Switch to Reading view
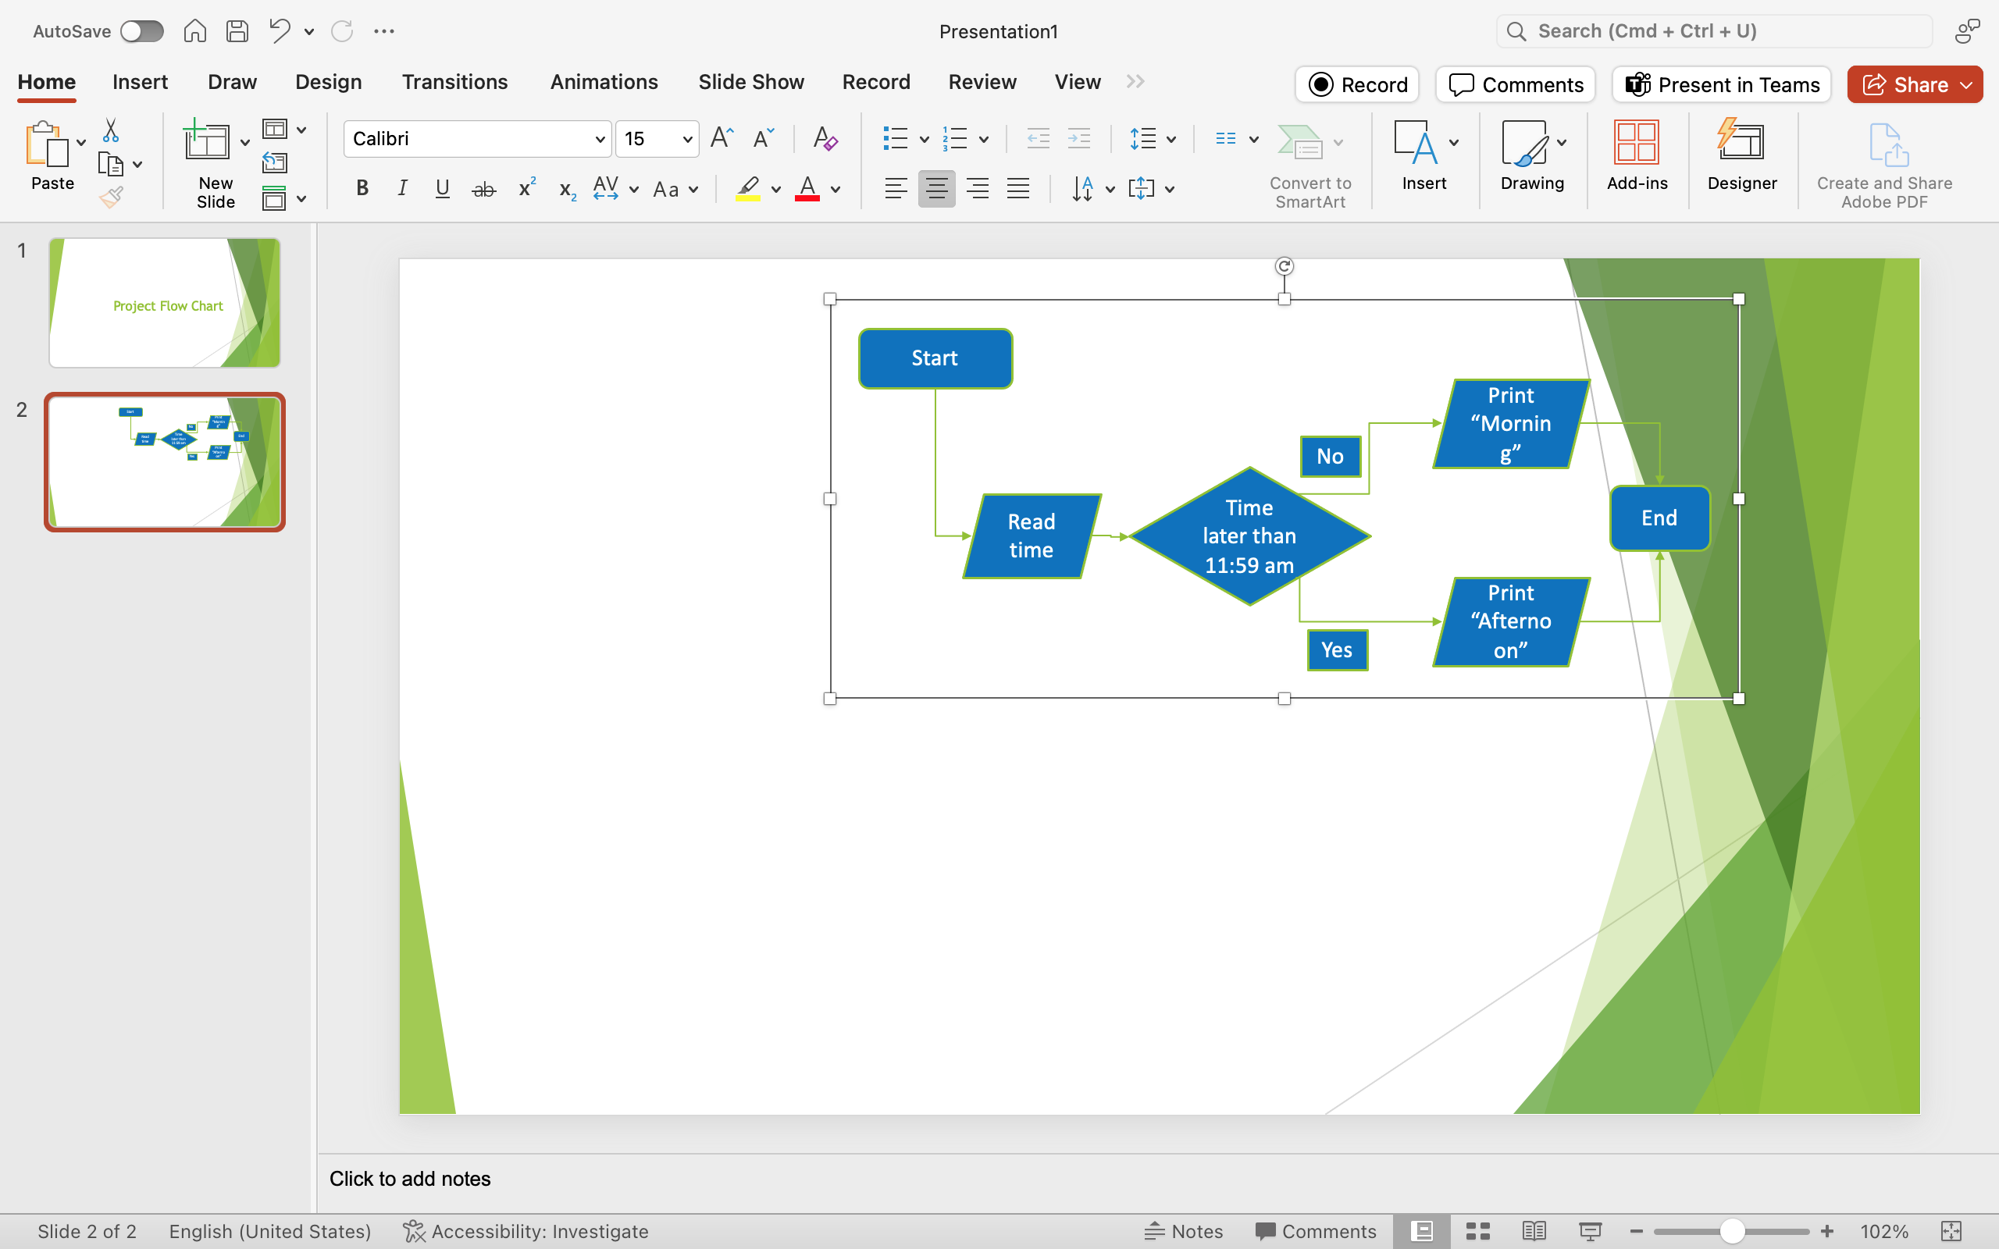This screenshot has width=1999, height=1249. 1534,1232
